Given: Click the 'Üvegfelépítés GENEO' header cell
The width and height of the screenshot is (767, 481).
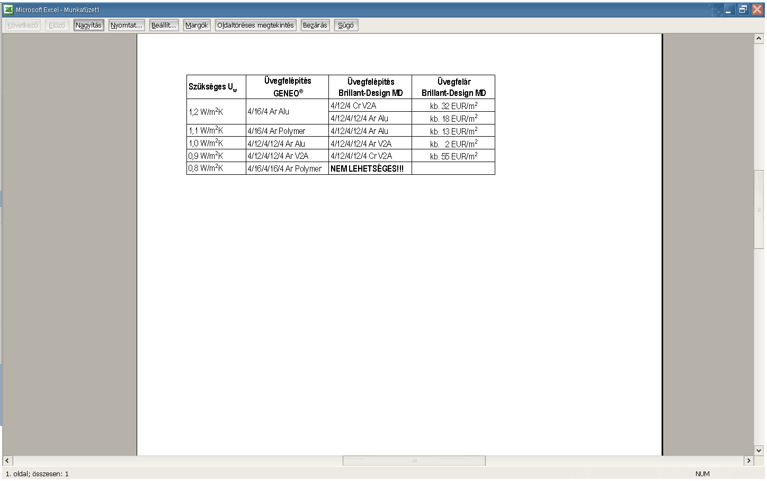Looking at the screenshot, I should (x=288, y=87).
